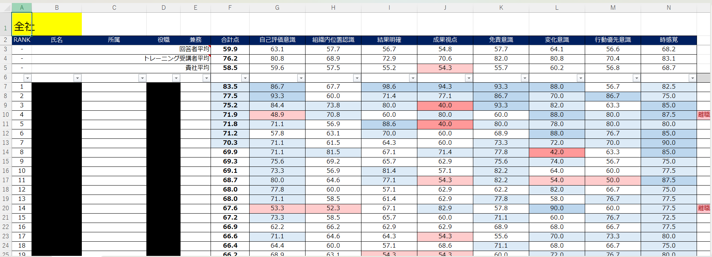This screenshot has height=257, width=712.
Task: Click the 兼務 column filter button
Action: (x=206, y=78)
